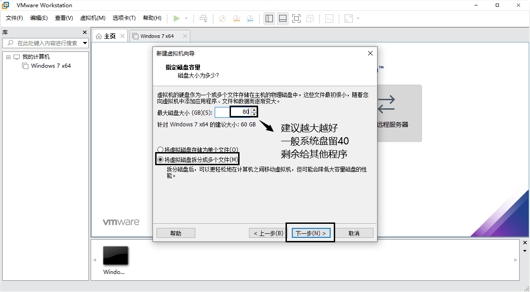Click the 取消 cancel button
This screenshot has height=292, width=530.
354,233
